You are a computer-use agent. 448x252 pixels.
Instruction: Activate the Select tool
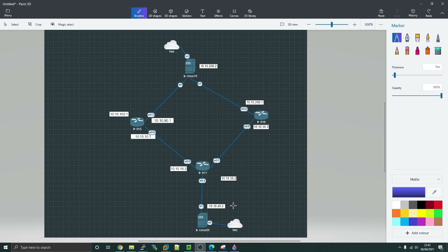click(x=11, y=24)
